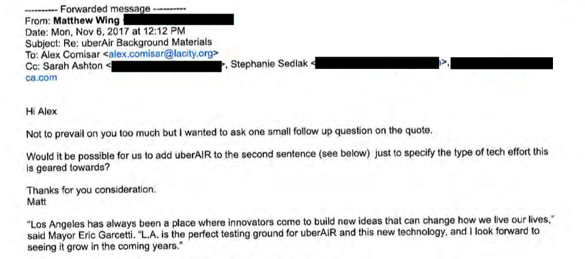
Task: Click the redacted address after Stephanie Sedlak
Action: (x=377, y=63)
